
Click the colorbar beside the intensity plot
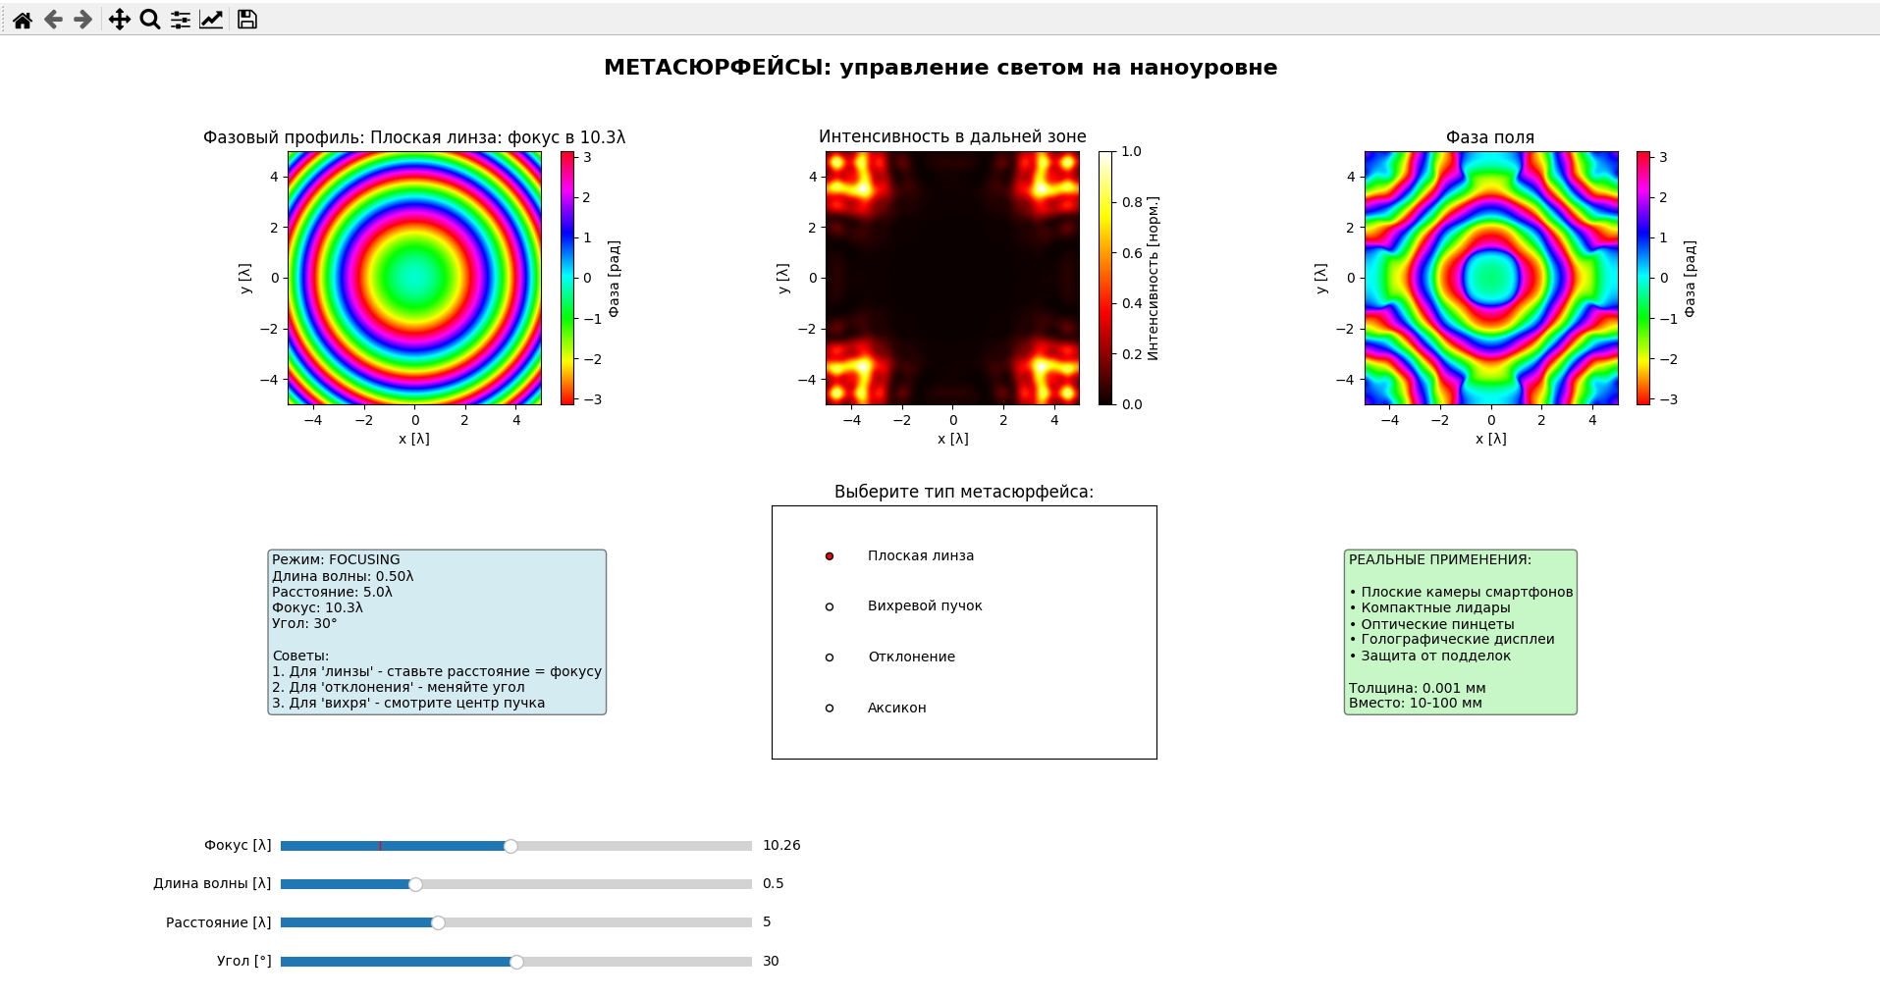point(1105,278)
